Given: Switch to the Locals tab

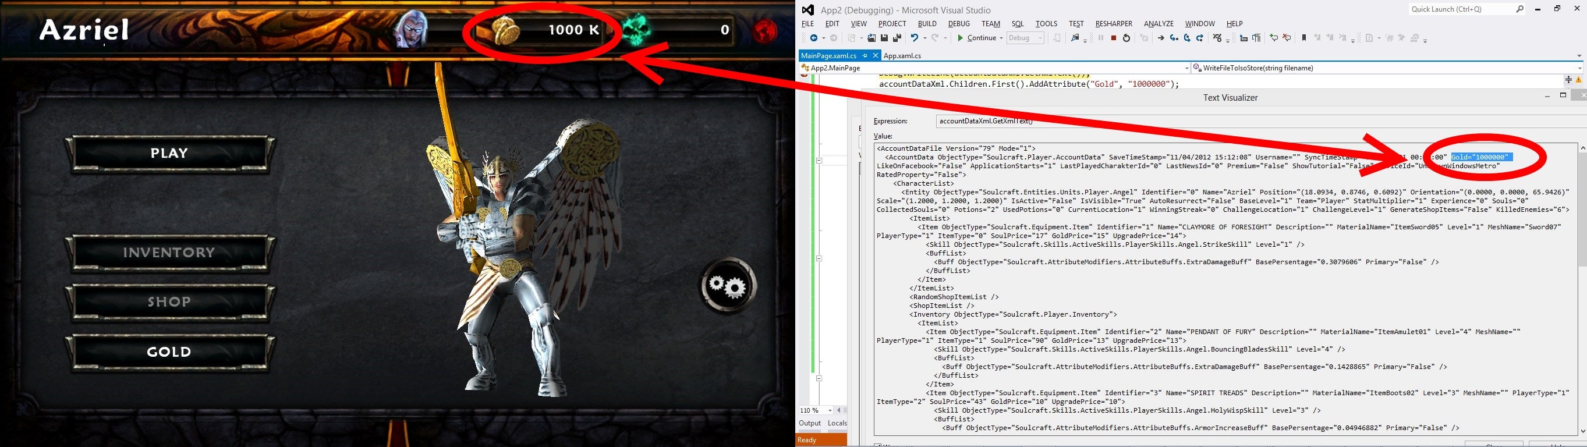Looking at the screenshot, I should [x=837, y=423].
